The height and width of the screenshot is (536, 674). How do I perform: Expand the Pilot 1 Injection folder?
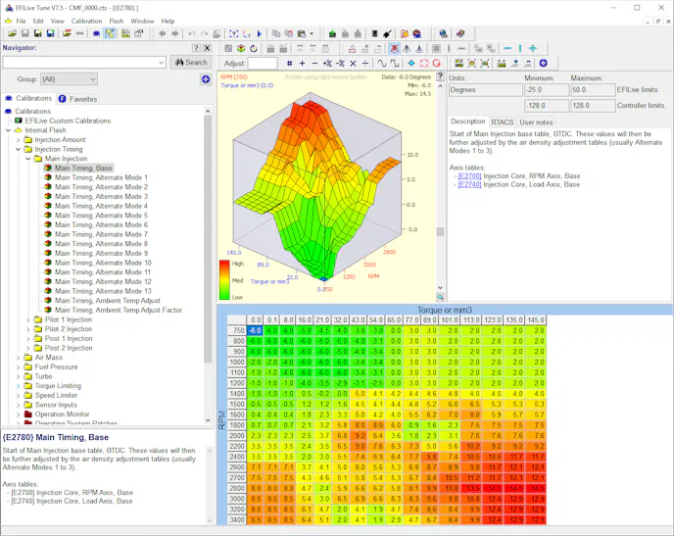28,319
